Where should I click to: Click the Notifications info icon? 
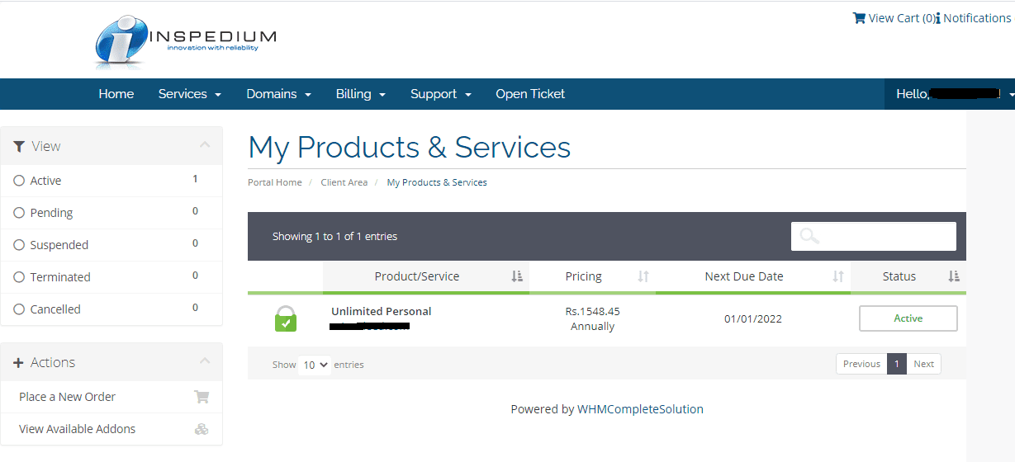pyautogui.click(x=938, y=18)
